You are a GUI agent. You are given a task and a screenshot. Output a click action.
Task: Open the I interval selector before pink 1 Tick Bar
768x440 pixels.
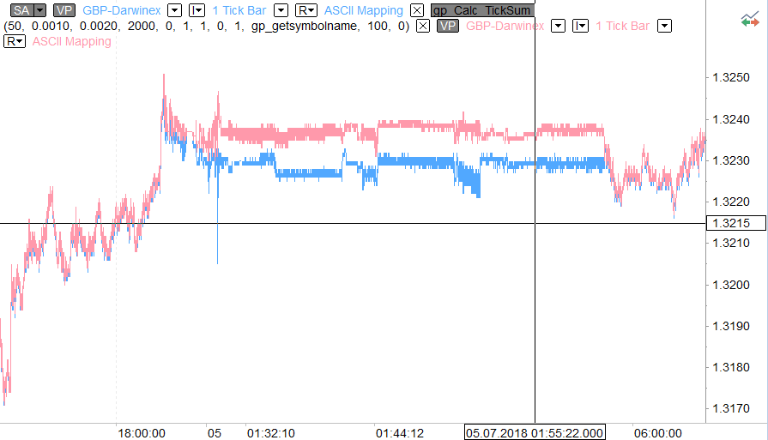click(x=580, y=26)
